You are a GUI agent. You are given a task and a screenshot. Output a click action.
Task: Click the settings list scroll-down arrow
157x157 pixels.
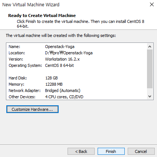(x=150, y=96)
